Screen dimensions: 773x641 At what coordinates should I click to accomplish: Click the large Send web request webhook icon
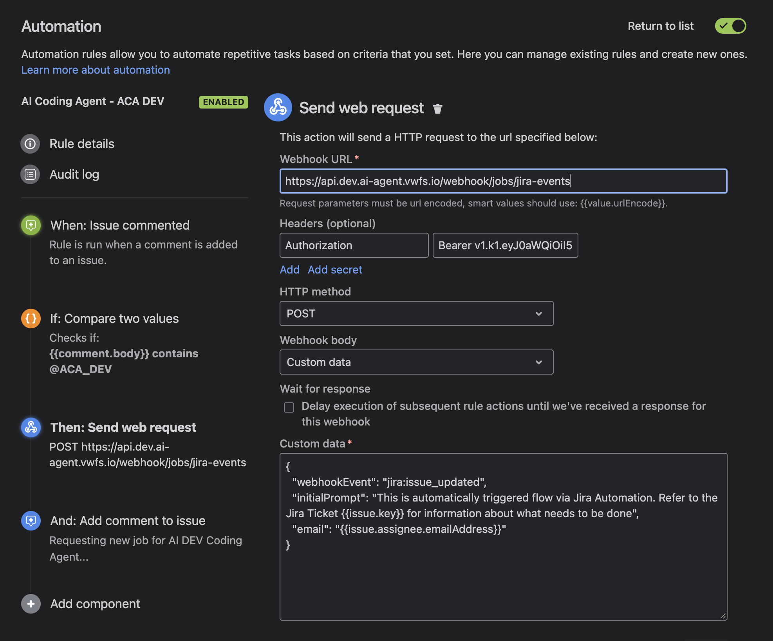point(278,107)
